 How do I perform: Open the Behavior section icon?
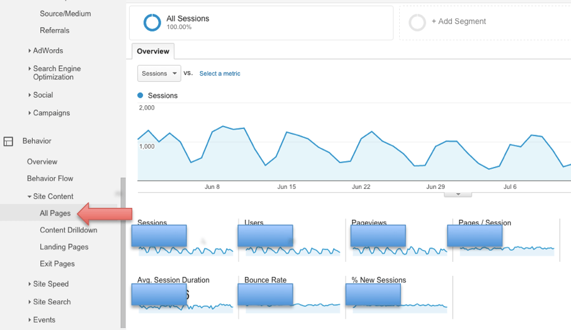(8, 141)
